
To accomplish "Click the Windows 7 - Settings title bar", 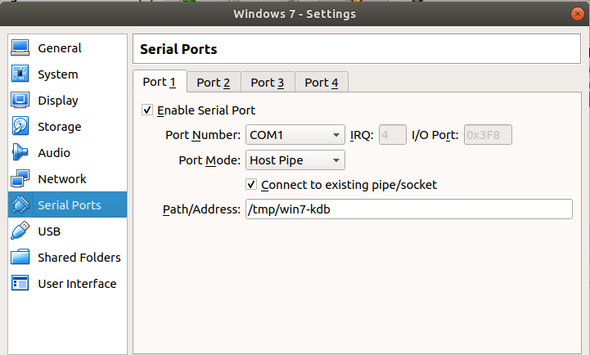I will (295, 14).
